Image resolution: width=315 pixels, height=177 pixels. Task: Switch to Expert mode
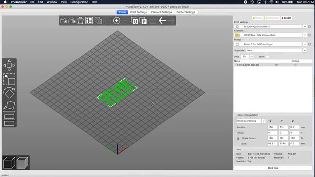coord(286,18)
